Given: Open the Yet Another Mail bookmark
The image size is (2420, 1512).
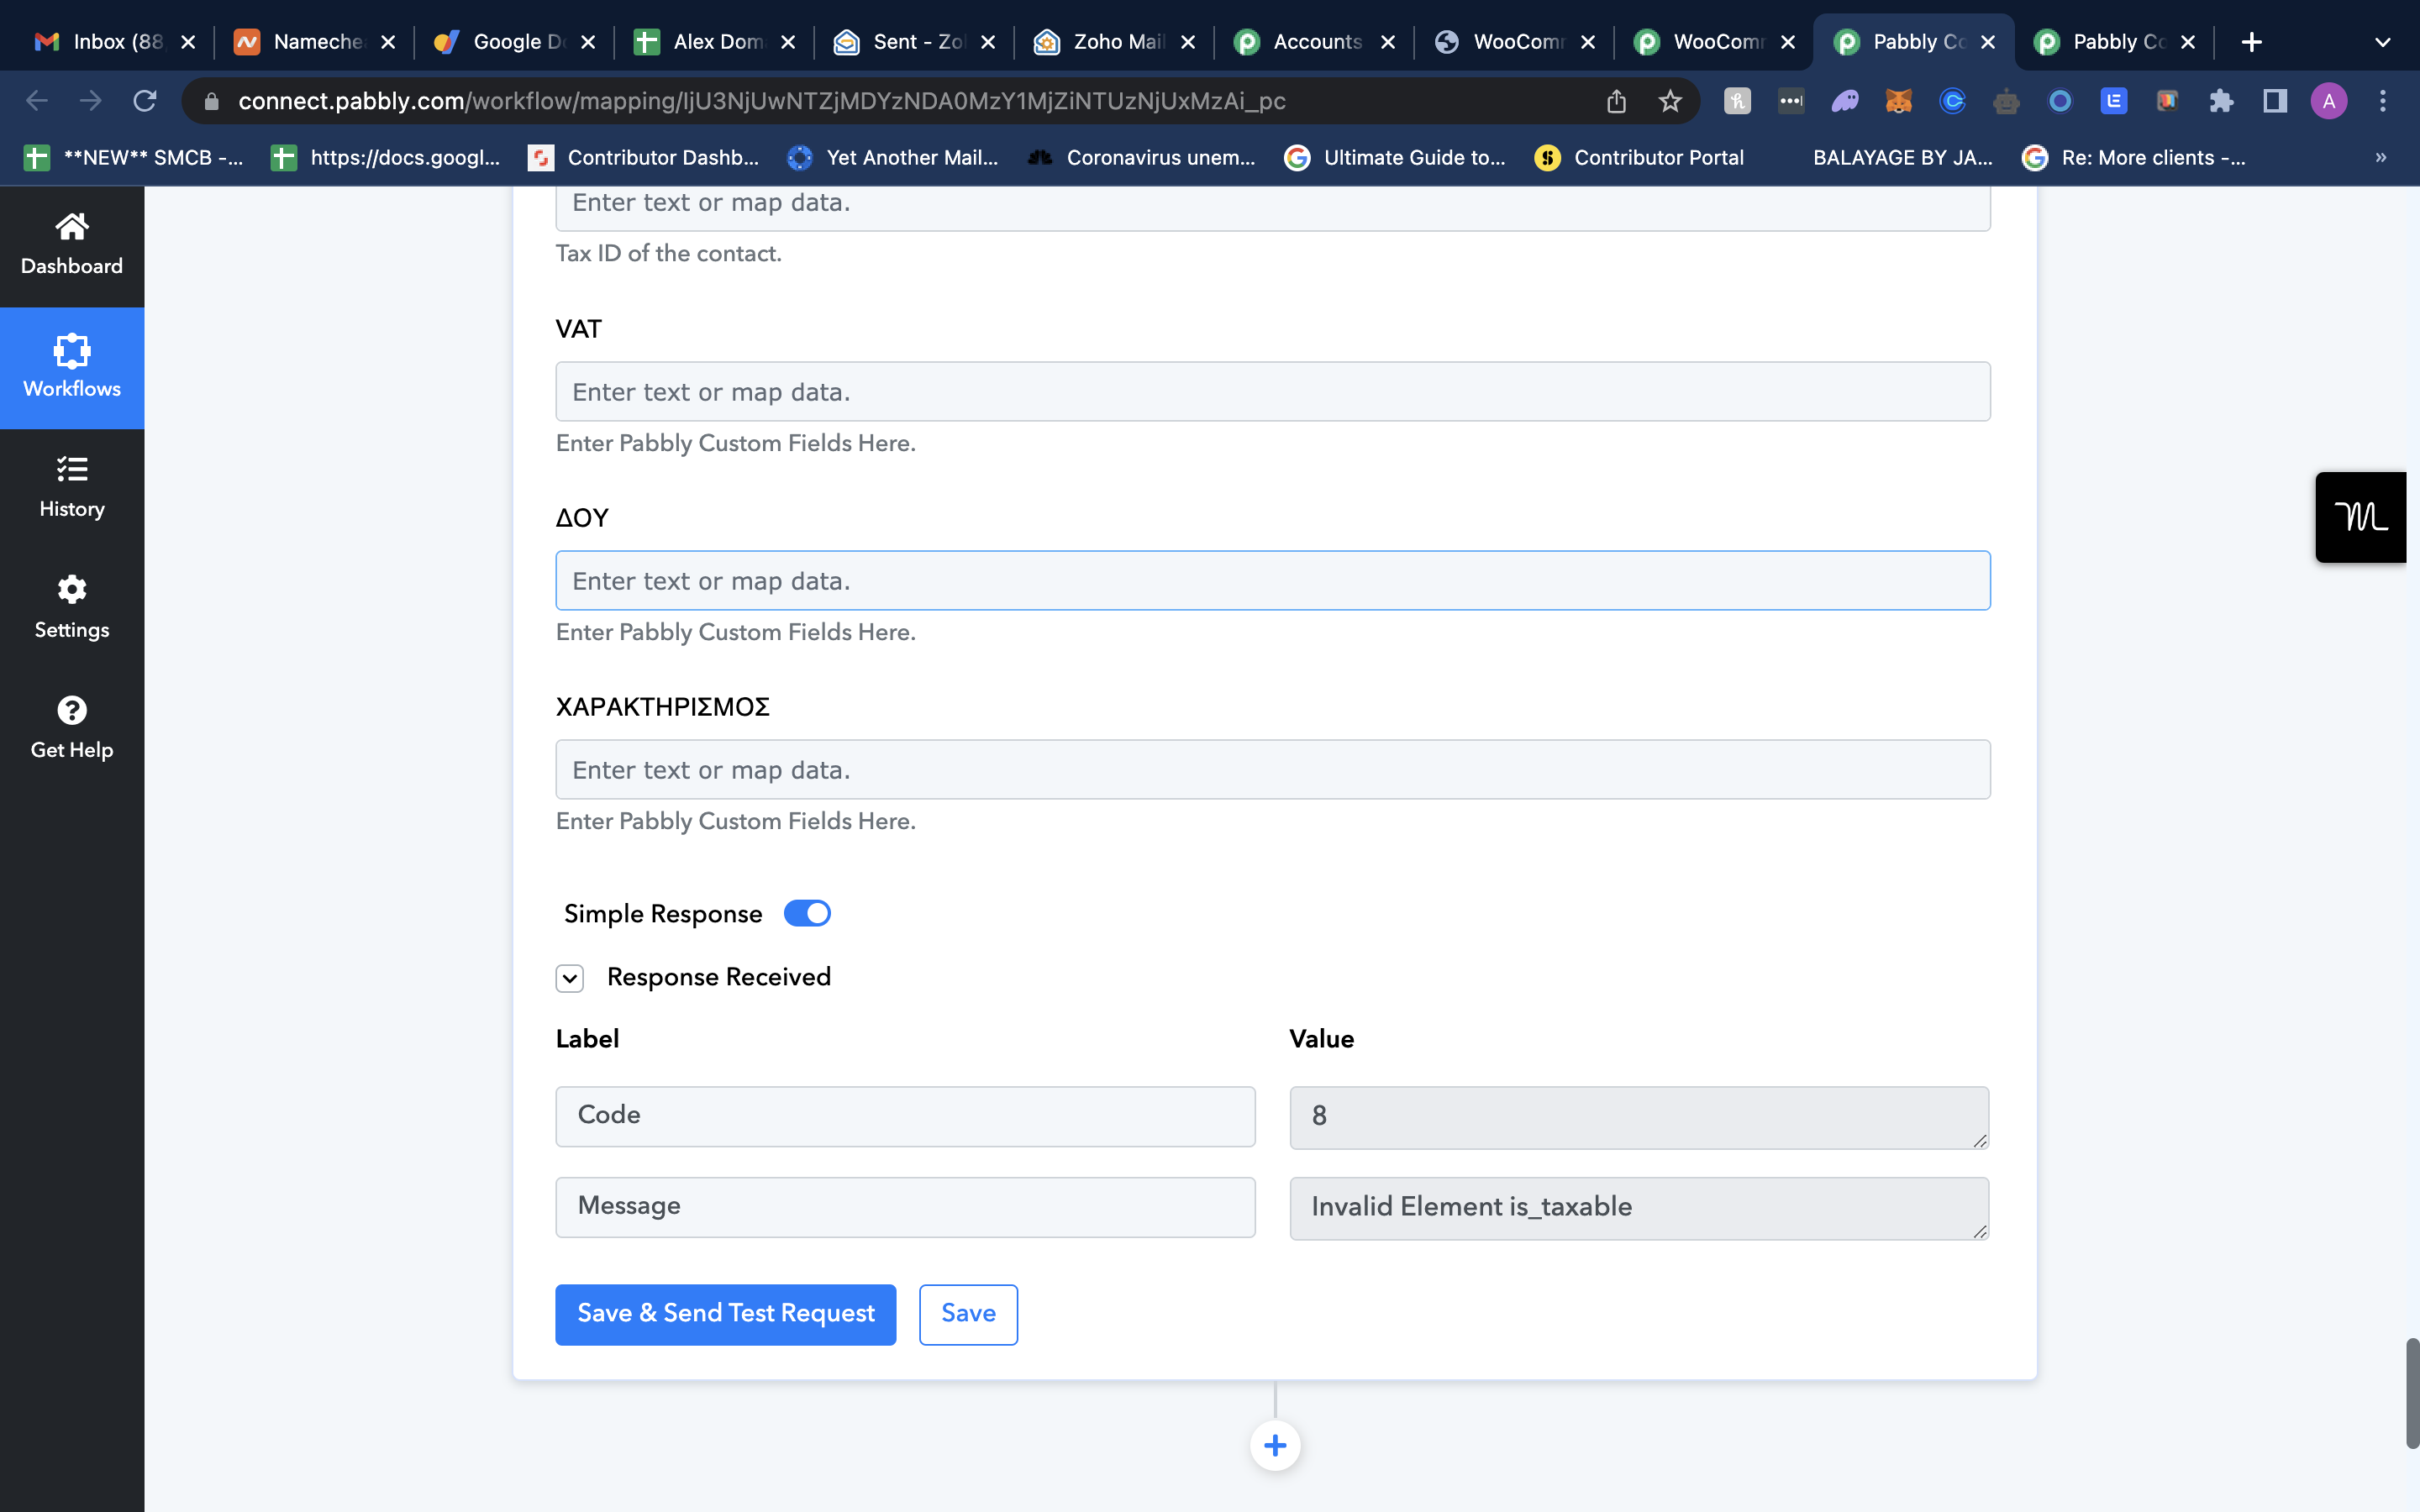Looking at the screenshot, I should coord(893,157).
